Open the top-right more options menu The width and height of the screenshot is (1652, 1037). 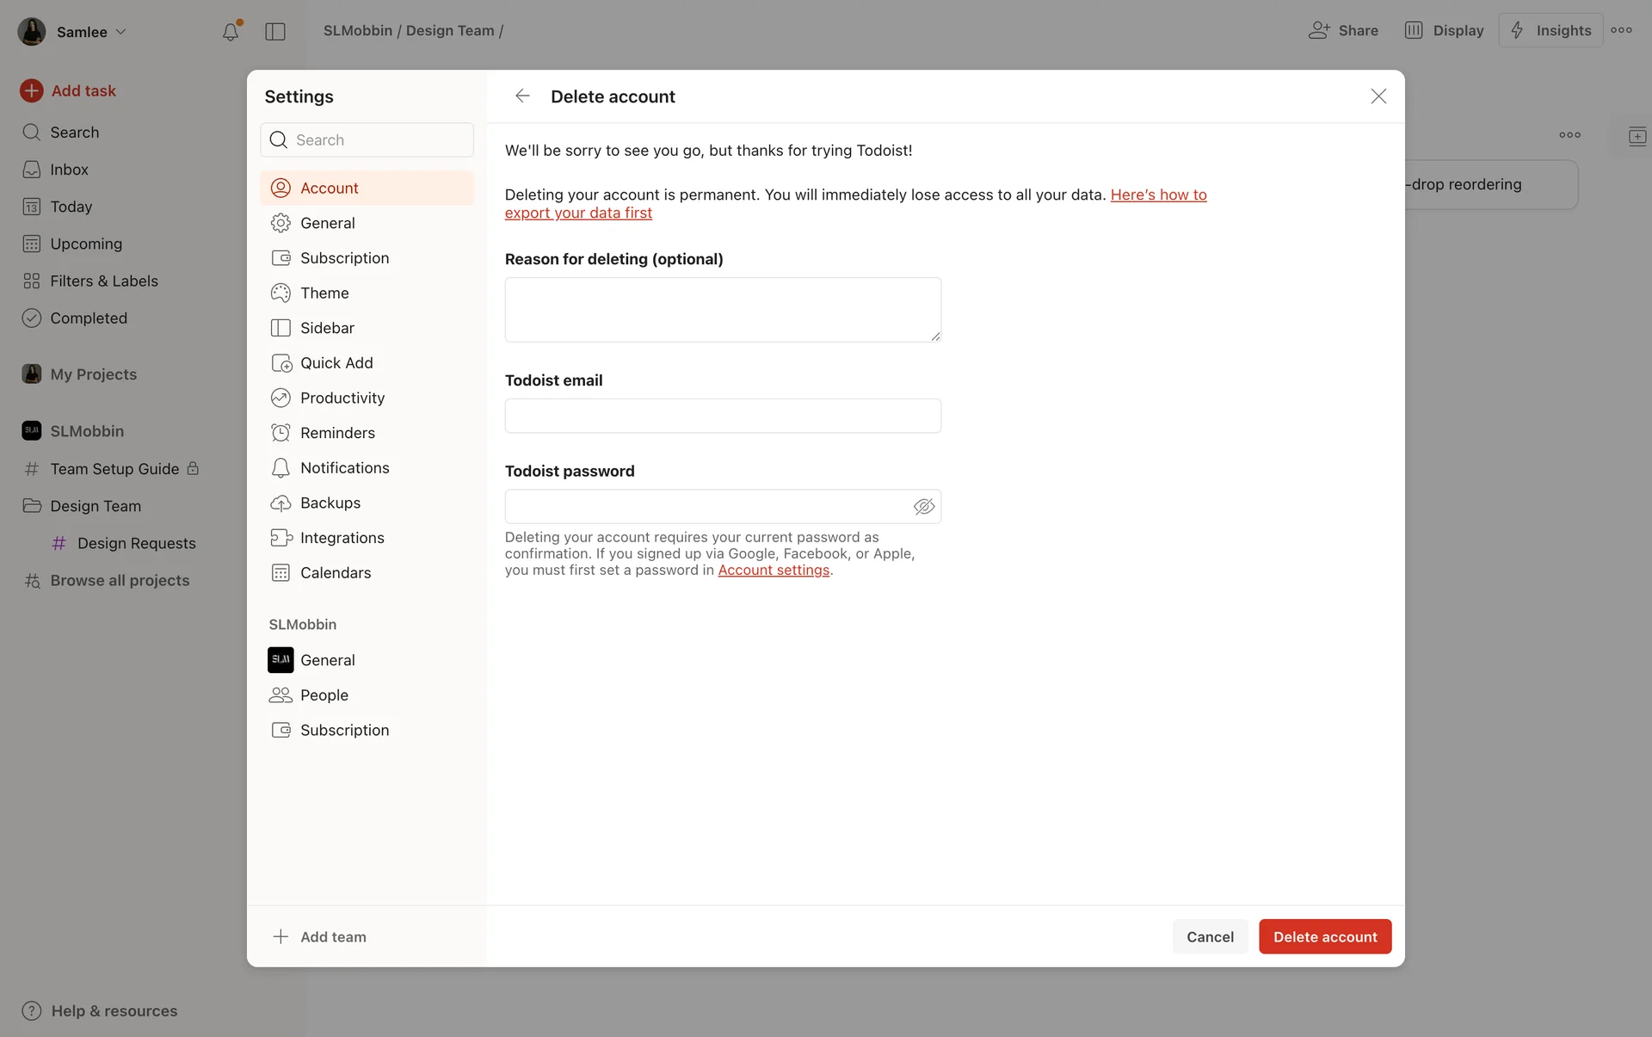[x=1621, y=30]
